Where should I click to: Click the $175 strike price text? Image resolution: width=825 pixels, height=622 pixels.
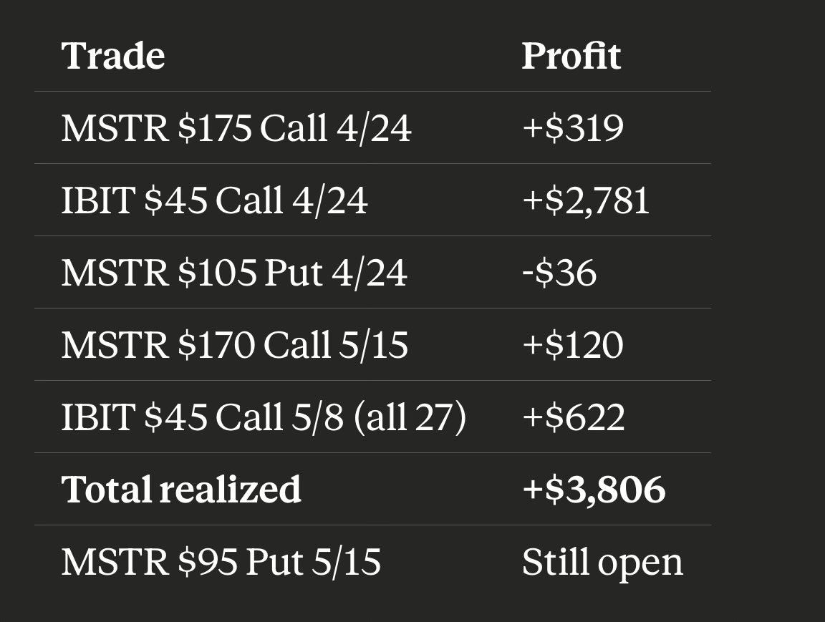(215, 129)
